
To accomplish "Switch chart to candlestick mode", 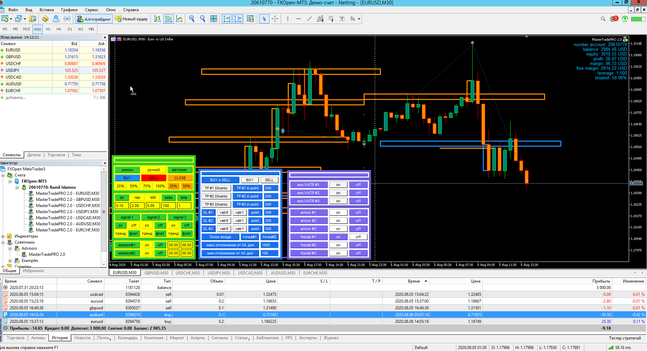I will point(169,19).
